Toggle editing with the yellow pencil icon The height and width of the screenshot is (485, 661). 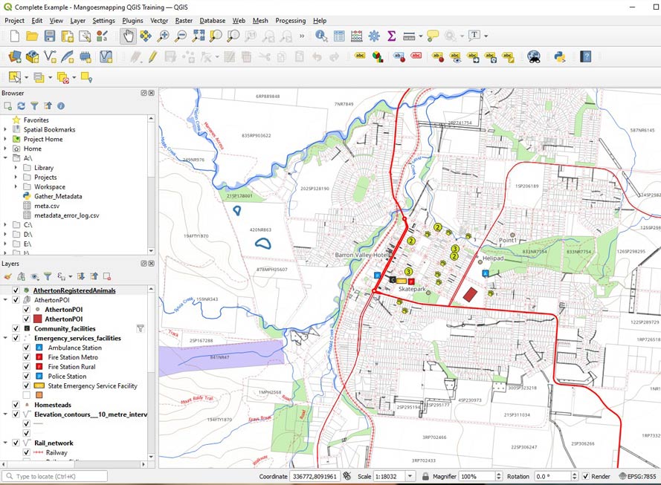coord(152,57)
